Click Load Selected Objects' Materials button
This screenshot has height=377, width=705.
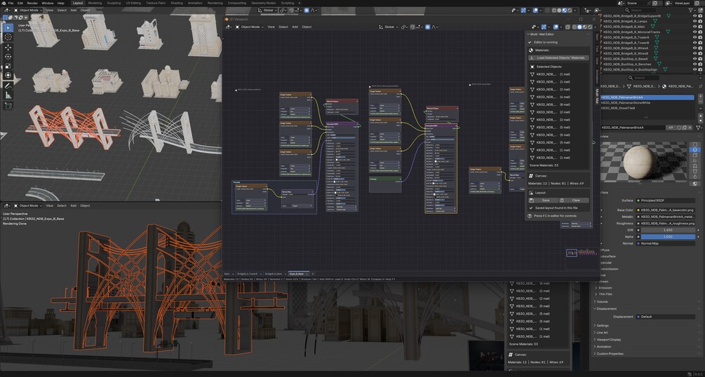[560, 57]
